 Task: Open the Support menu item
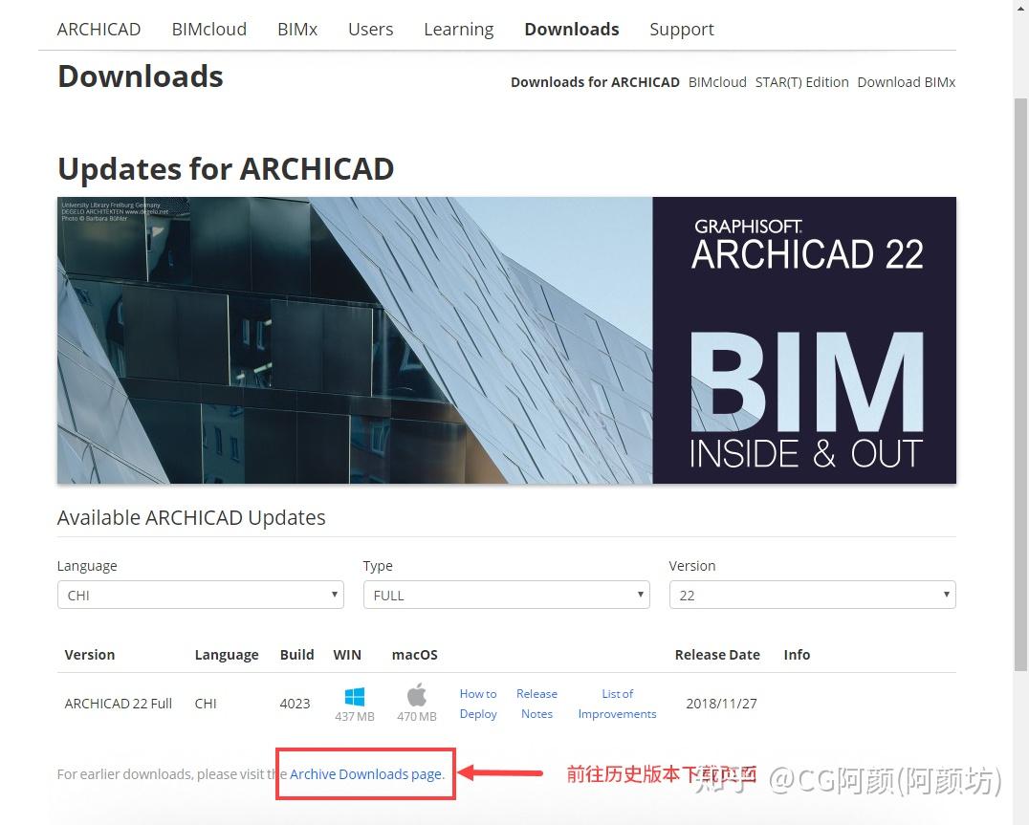[x=681, y=29]
